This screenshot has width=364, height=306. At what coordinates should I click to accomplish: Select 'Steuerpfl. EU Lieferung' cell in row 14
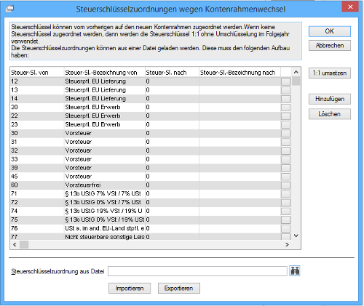click(105, 99)
